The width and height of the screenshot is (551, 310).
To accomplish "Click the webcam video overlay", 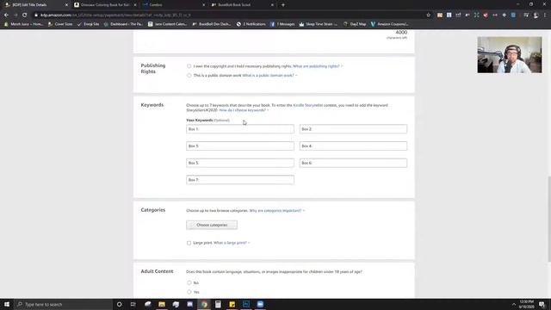I will coord(510,55).
